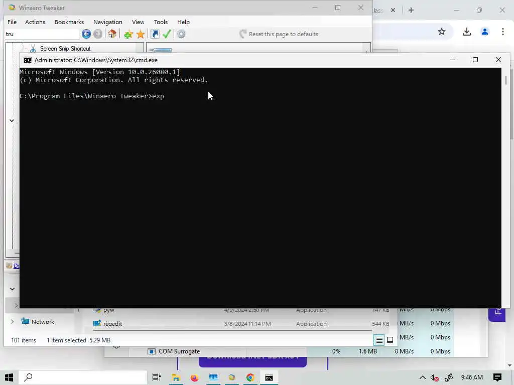The image size is (514, 385).
Task: Click '1 item selected 5.29 MB' status text
Action: pyautogui.click(x=78, y=340)
